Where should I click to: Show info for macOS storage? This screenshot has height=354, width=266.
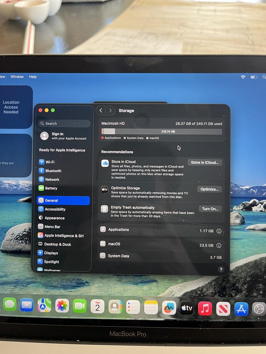(x=219, y=246)
